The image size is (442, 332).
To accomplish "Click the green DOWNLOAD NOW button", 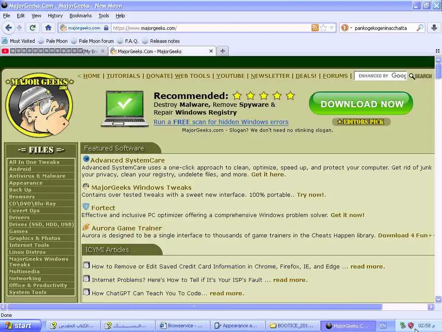I will point(361,104).
